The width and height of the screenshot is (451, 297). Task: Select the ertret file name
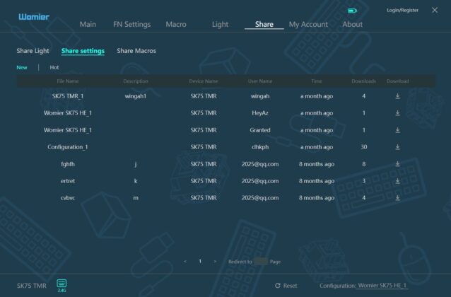[68, 181]
